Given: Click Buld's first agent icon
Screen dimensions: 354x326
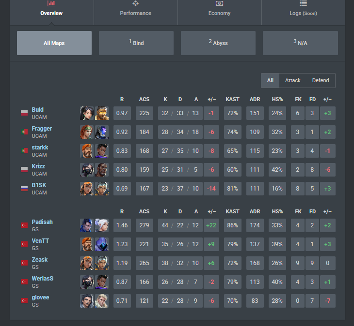Looking at the screenshot, I should point(87,113).
